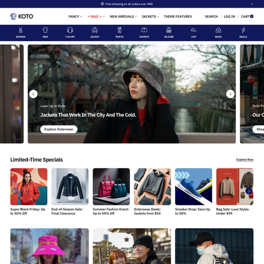Expand the Sale dropdown menu
The height and width of the screenshot is (264, 264).
tap(96, 16)
